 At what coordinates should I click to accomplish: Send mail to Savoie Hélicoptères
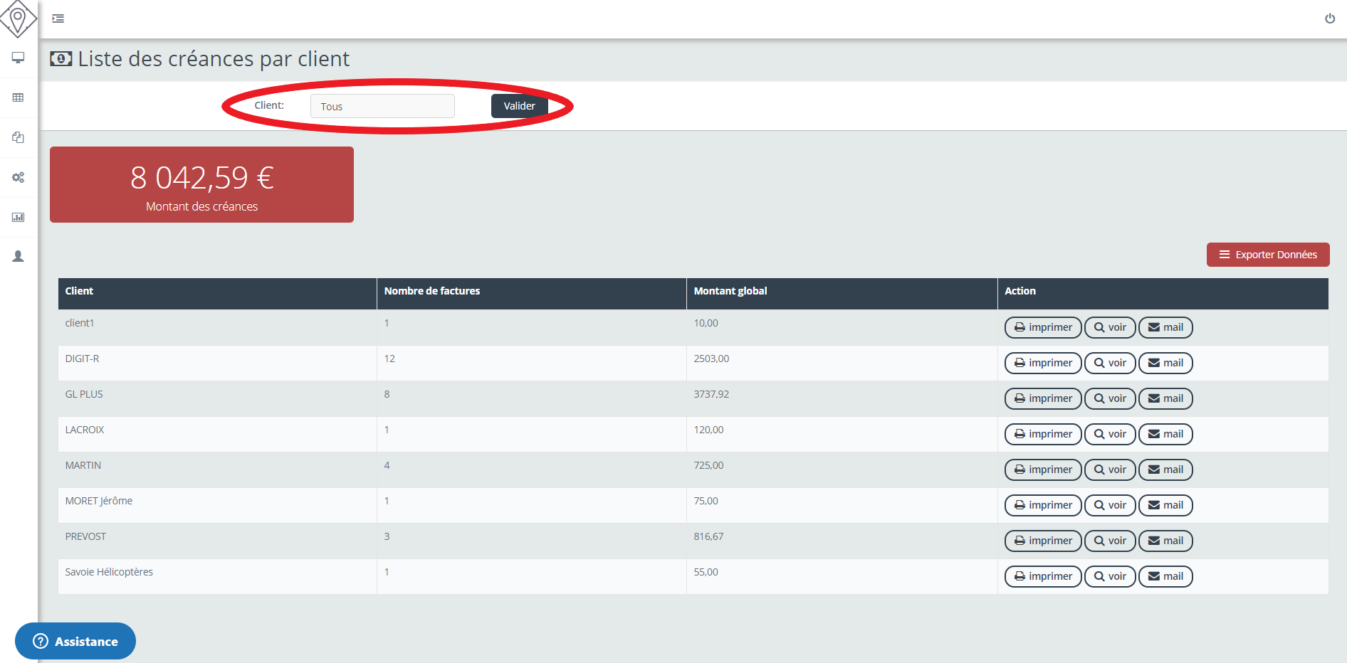(1165, 576)
